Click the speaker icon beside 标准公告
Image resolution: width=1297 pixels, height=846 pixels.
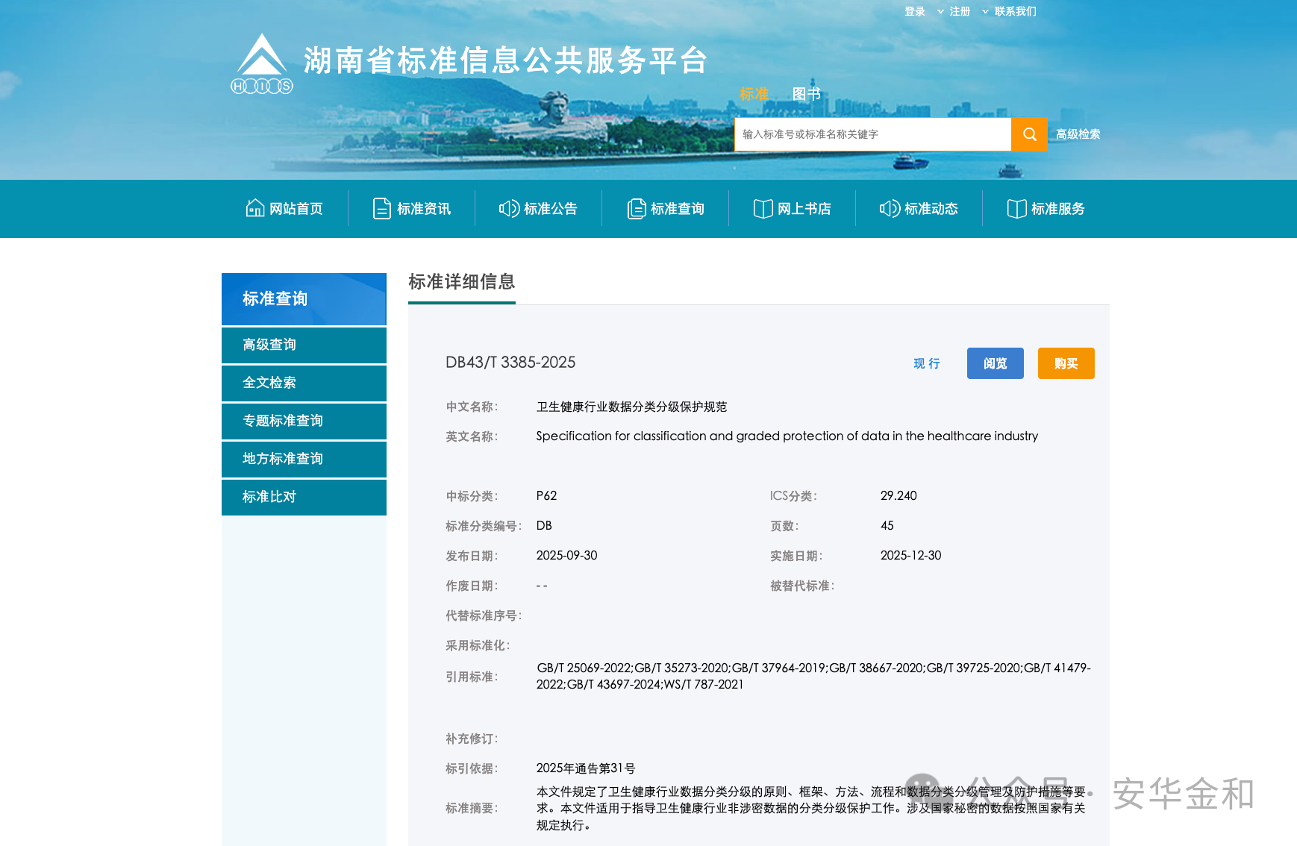509,209
